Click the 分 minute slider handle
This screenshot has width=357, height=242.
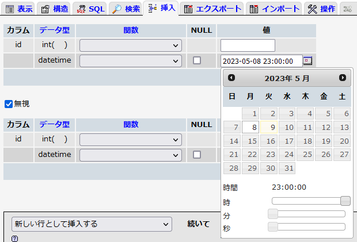pos(273,214)
